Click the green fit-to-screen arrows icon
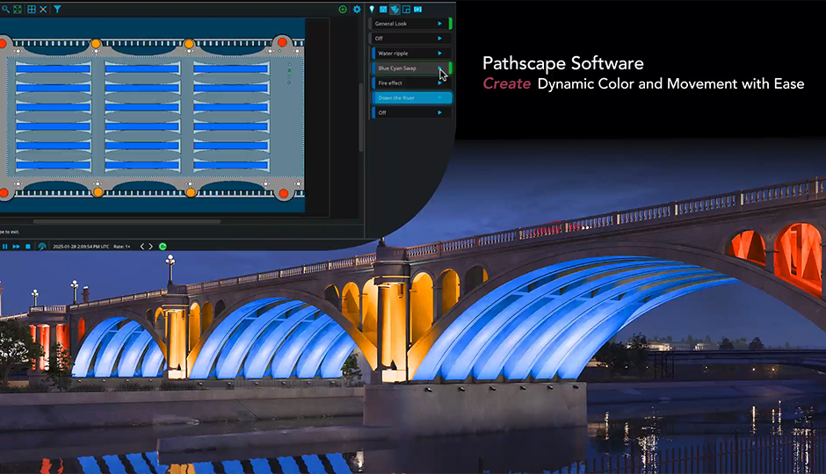Screen dimensions: 826x474 [x=17, y=9]
